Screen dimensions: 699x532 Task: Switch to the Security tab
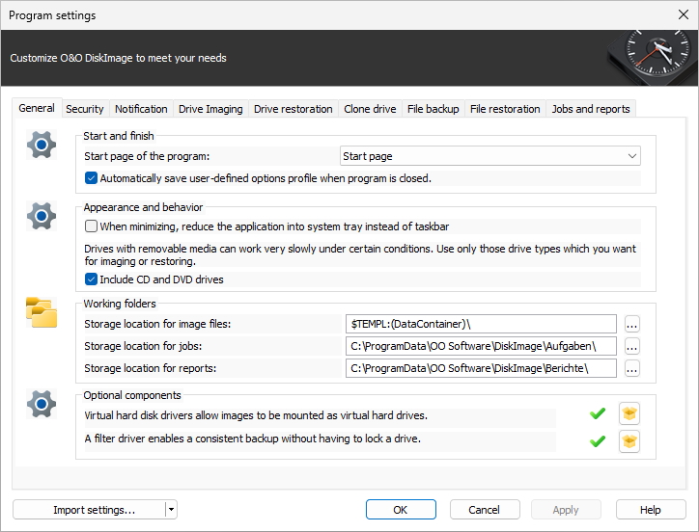(85, 109)
